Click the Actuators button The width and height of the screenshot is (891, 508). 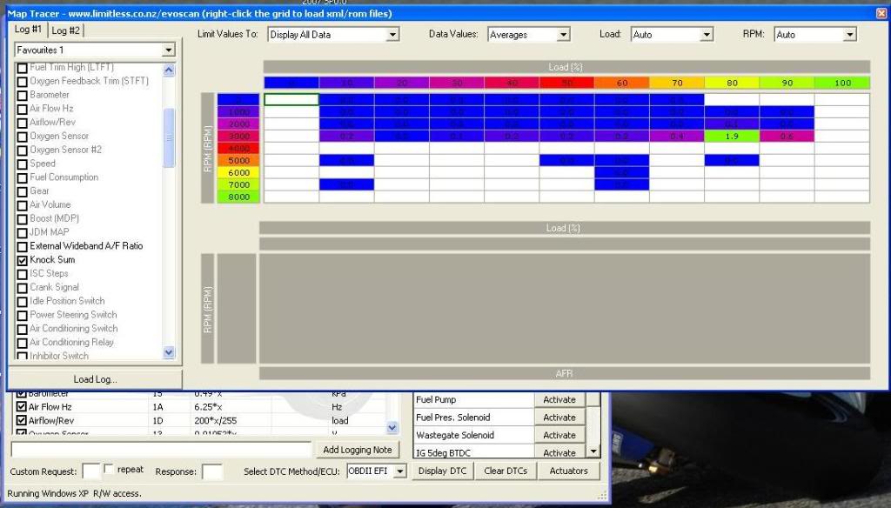[x=568, y=471]
